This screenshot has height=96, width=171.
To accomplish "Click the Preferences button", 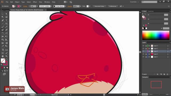I will click(113, 6).
